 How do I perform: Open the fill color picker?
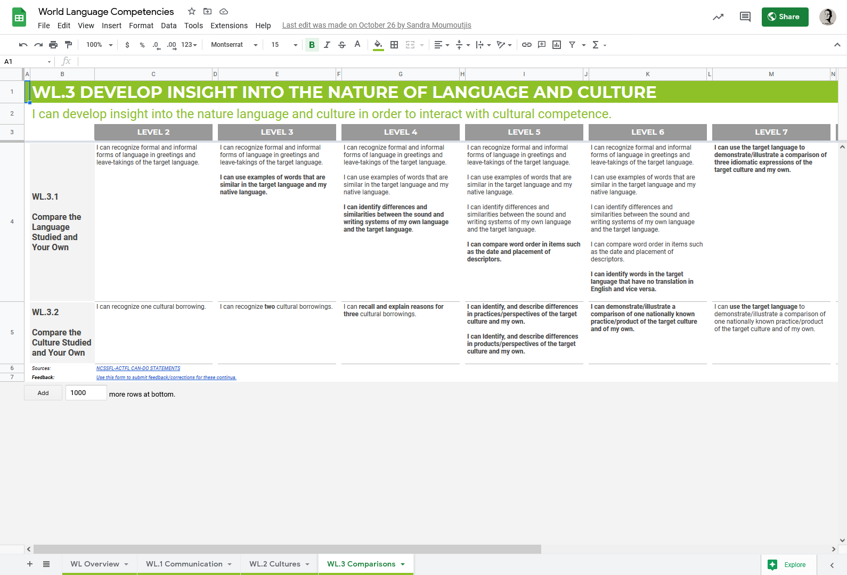point(378,45)
